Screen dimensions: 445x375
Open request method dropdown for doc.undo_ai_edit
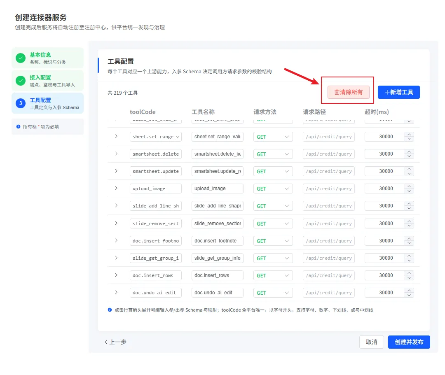pos(273,293)
